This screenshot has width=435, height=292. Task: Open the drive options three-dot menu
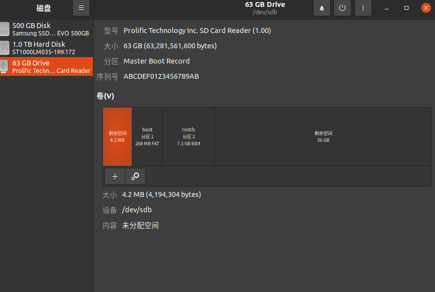(363, 8)
